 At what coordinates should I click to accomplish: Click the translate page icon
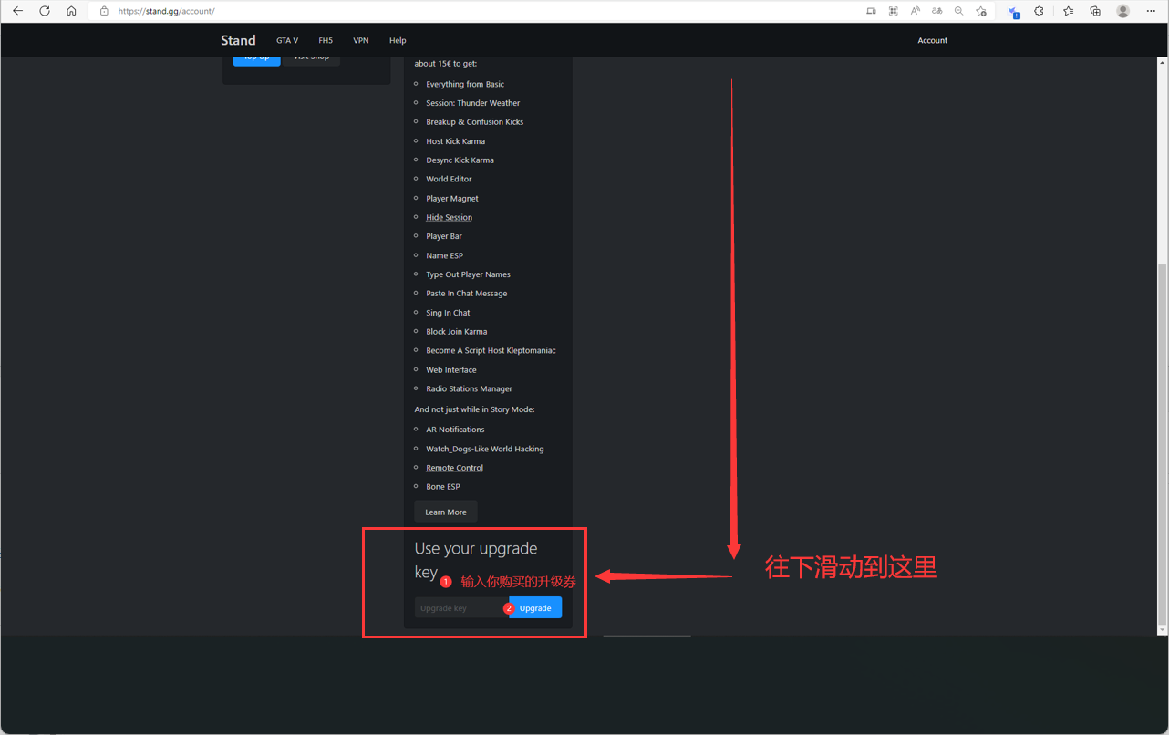936,11
